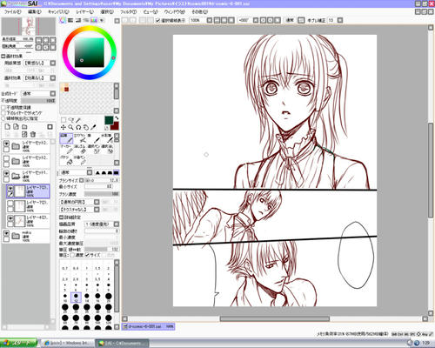Screen dimensions: 435x348
Task: Open the paint effect dropdown
Action: click(x=53, y=77)
